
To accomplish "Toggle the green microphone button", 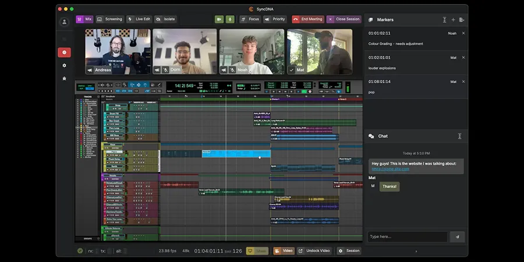I will (x=230, y=19).
